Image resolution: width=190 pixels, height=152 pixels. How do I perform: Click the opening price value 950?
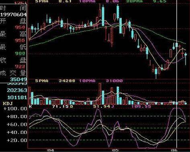click(20, 27)
